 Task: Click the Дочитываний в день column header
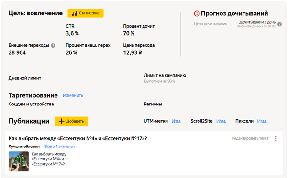coord(257,22)
